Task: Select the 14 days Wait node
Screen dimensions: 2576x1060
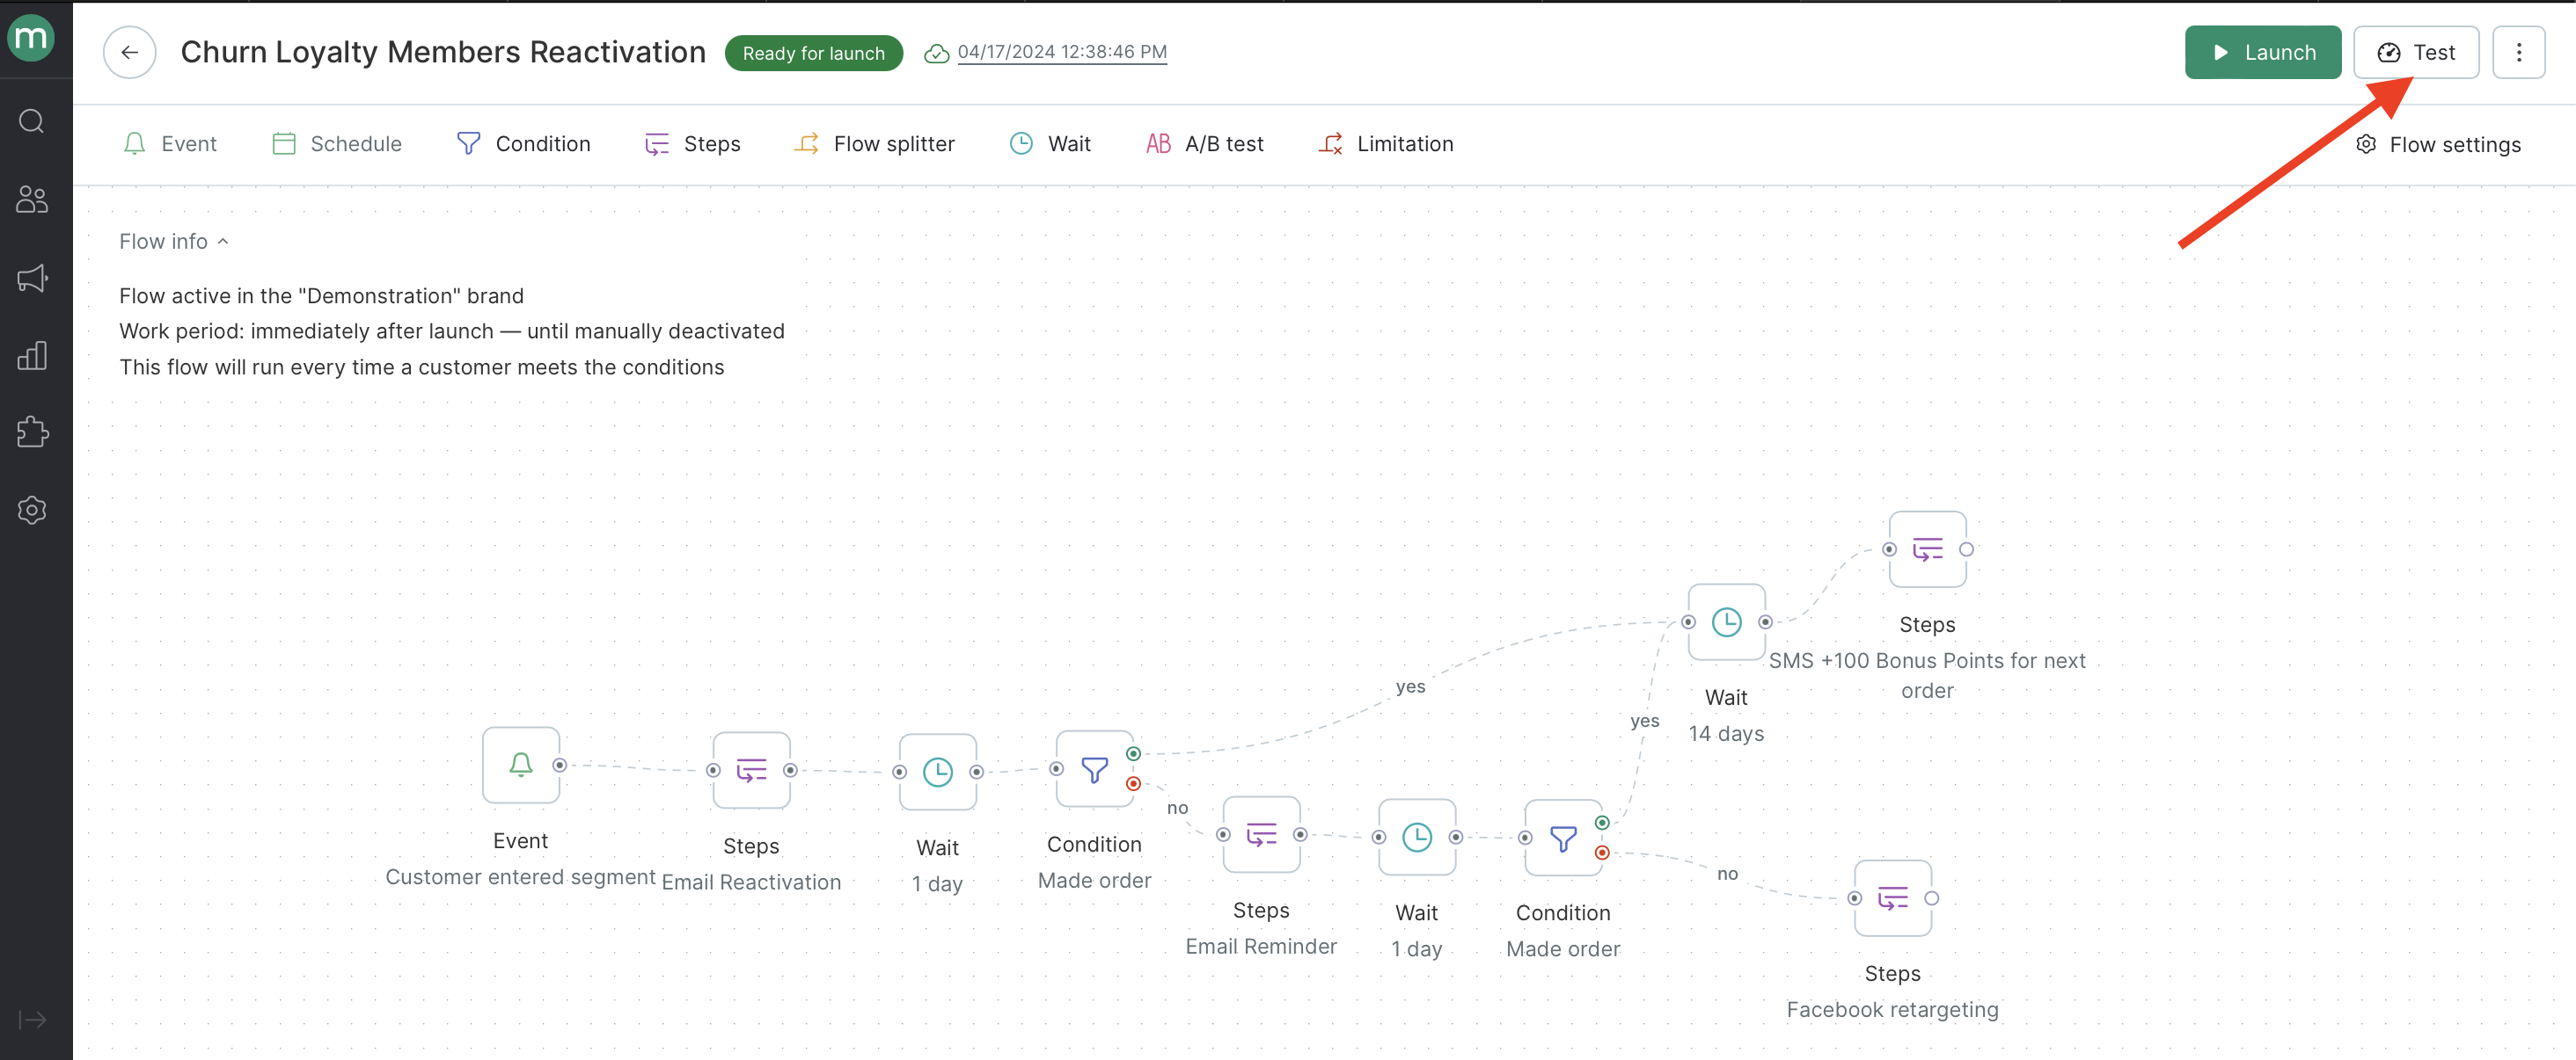Action: pyautogui.click(x=1726, y=622)
